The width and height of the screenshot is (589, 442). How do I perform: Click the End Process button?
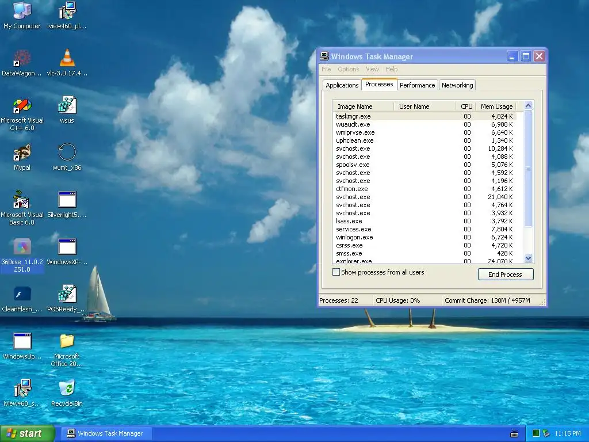tap(505, 275)
